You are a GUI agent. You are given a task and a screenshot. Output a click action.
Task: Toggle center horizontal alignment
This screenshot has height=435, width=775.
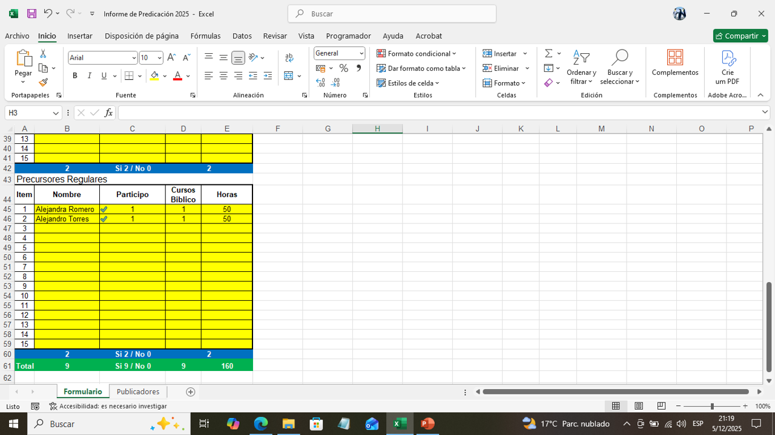(223, 76)
